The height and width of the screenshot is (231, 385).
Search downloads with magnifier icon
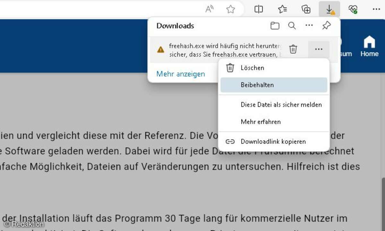click(x=292, y=26)
